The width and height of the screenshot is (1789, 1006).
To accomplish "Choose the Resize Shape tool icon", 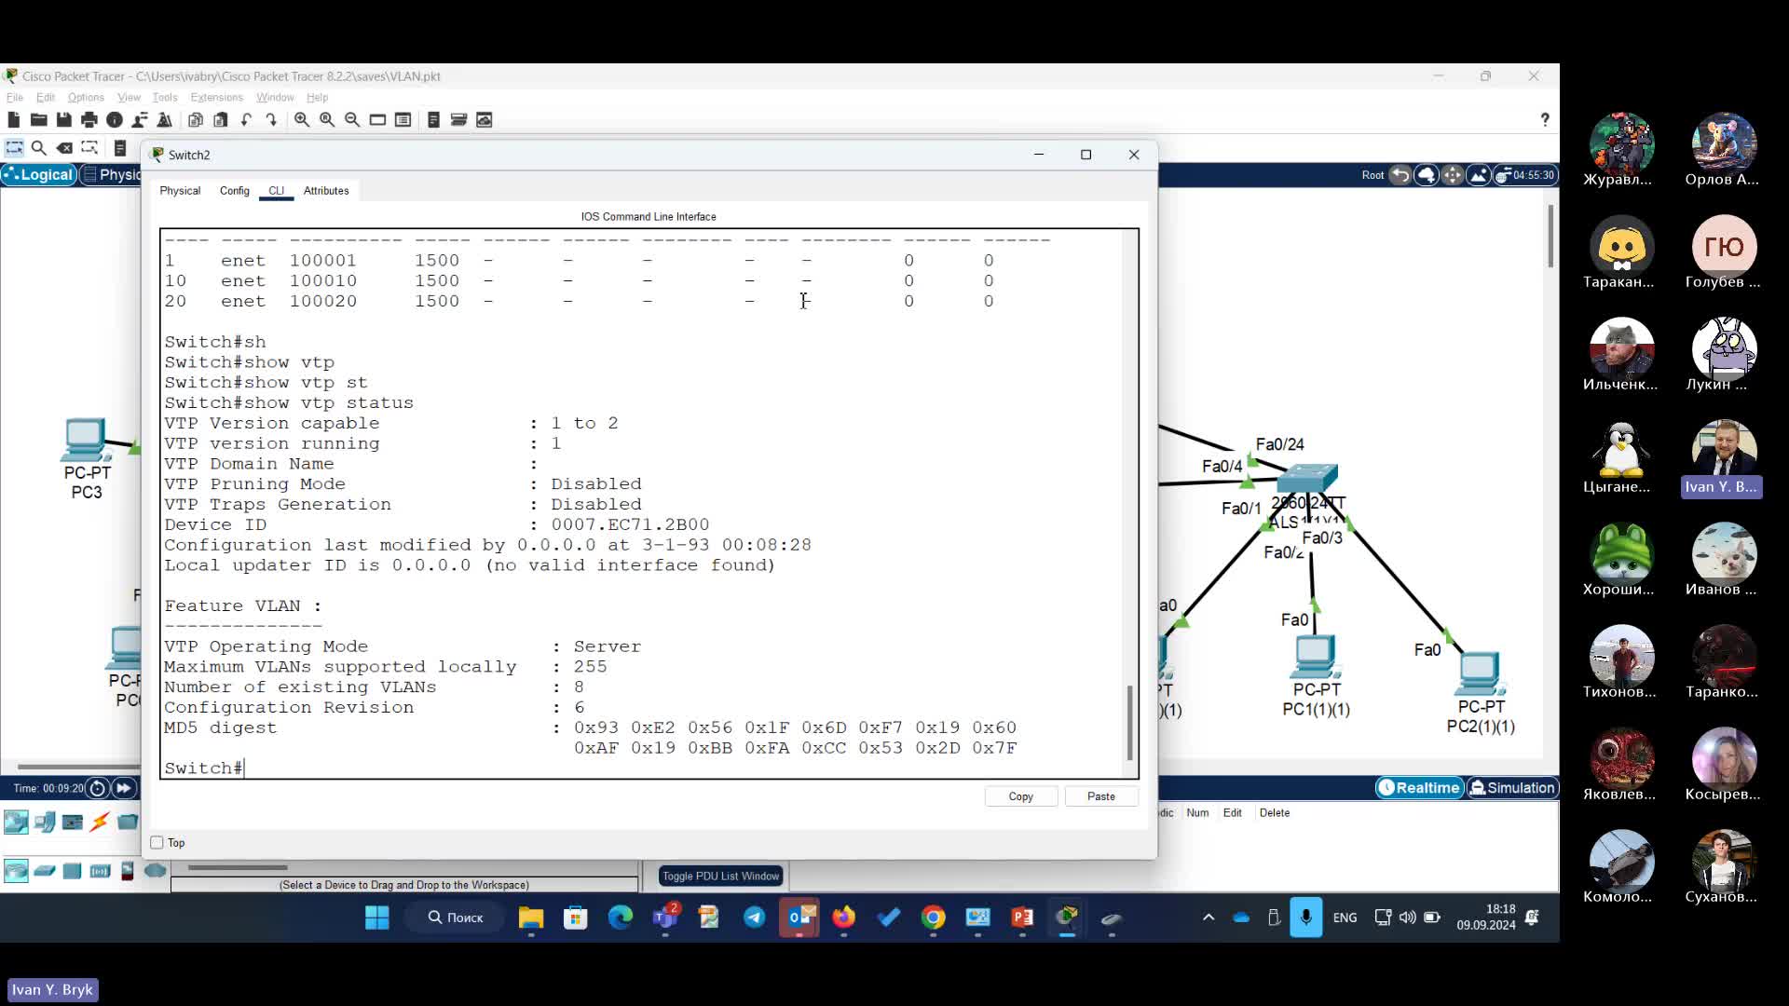I will pos(89,147).
